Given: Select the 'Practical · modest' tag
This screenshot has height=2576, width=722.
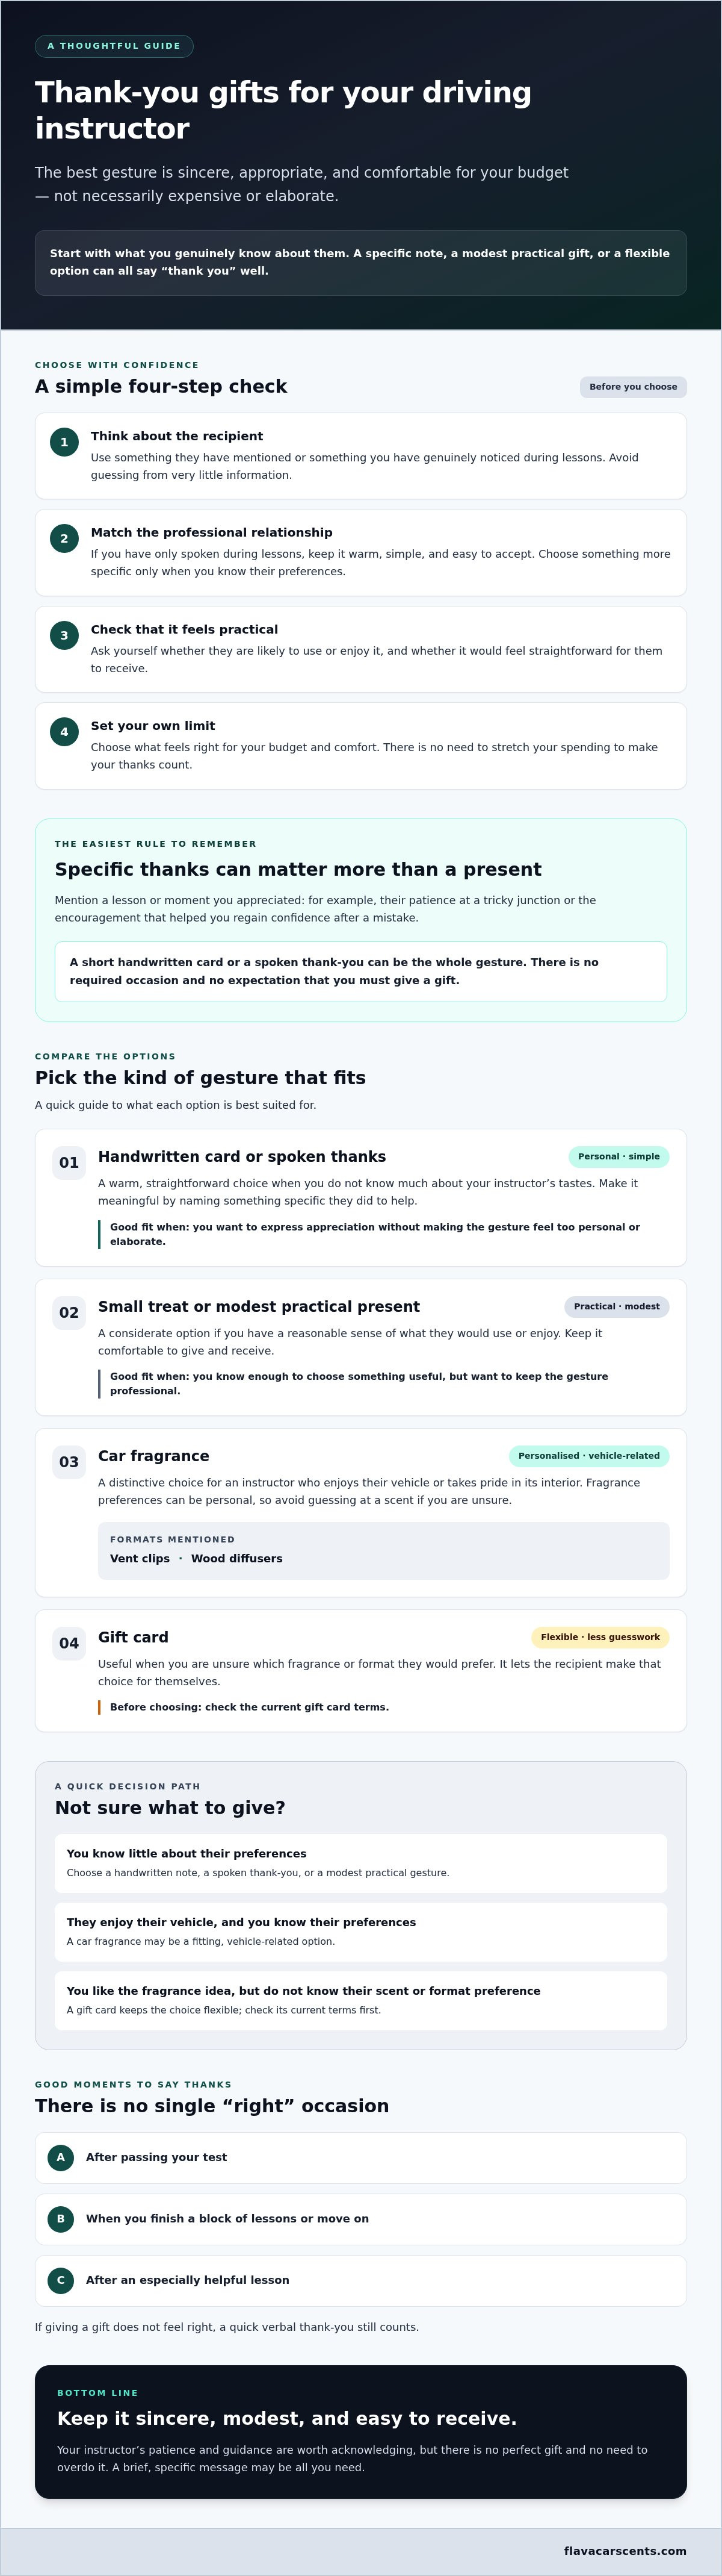Looking at the screenshot, I should [x=616, y=1307].
